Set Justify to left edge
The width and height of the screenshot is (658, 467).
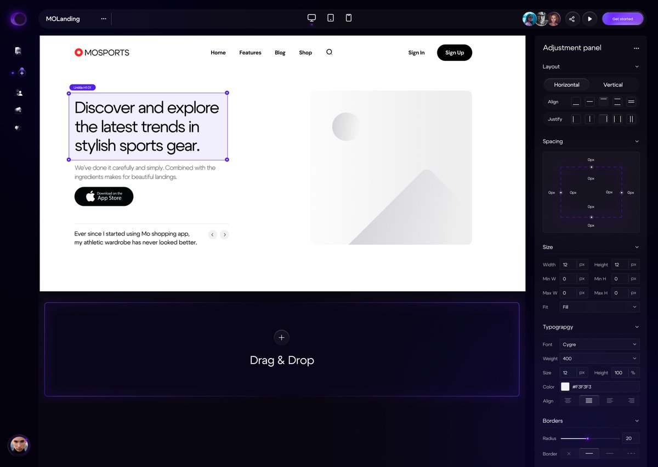coord(576,119)
